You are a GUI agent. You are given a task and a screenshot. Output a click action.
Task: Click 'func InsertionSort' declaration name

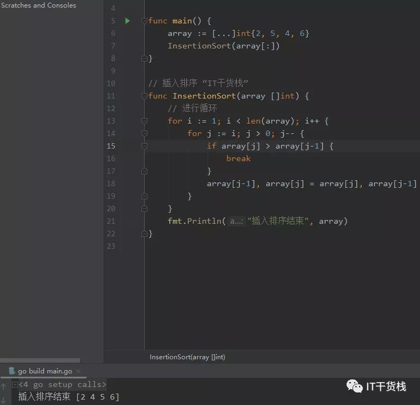point(204,96)
